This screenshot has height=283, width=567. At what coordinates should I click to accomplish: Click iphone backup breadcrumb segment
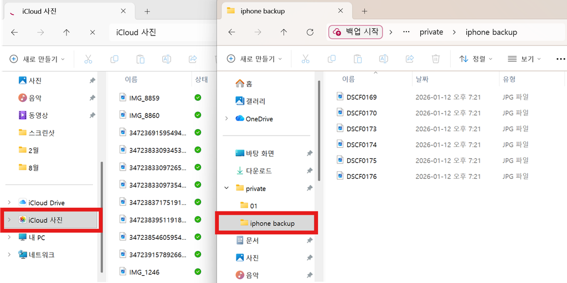click(x=491, y=32)
